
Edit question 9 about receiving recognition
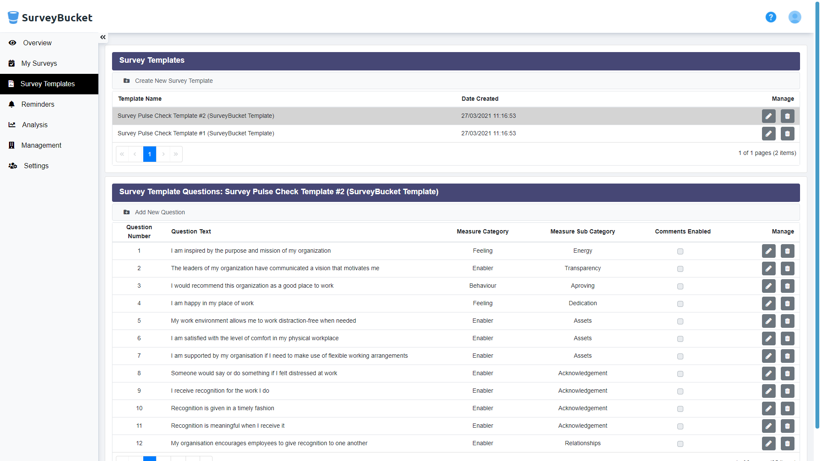point(768,391)
